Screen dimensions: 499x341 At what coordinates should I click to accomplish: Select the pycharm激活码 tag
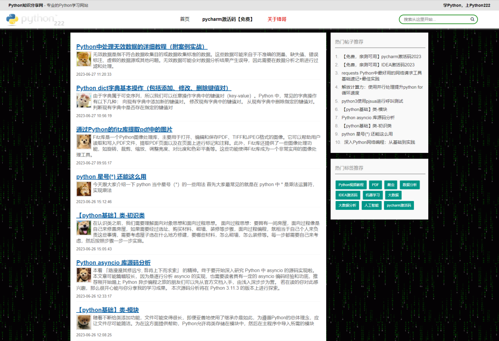pos(399,205)
